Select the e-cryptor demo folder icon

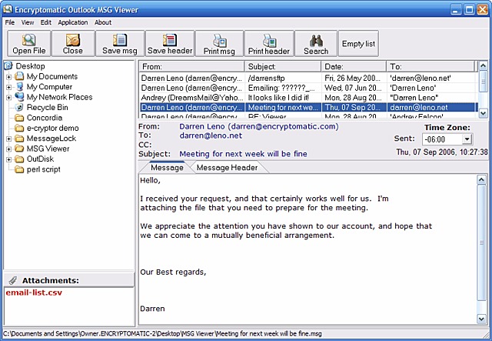(x=19, y=128)
